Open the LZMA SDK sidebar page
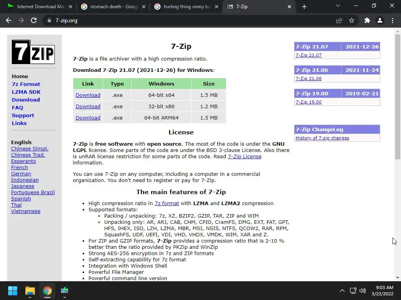401x300 pixels. pos(26,92)
